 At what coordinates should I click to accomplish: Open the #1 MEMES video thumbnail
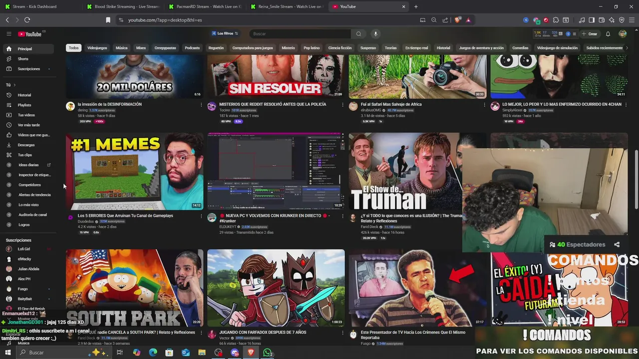[x=134, y=171]
